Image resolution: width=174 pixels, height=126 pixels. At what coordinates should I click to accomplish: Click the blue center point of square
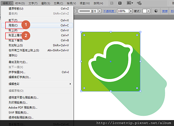tap(111, 62)
